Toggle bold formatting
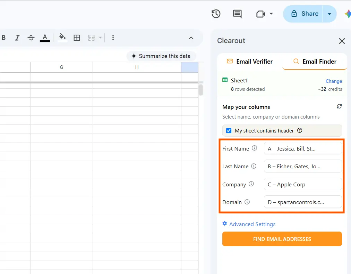The image size is (351, 274). (3, 38)
